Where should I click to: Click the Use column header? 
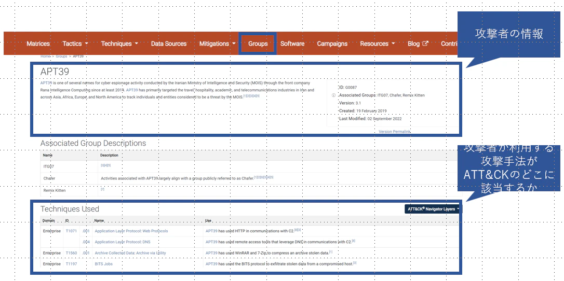[208, 221]
